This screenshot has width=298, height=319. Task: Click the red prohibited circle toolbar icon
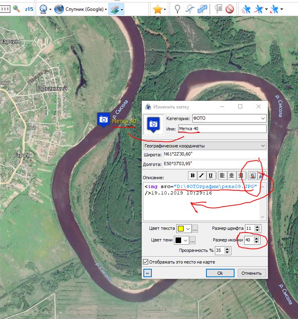tap(230, 8)
